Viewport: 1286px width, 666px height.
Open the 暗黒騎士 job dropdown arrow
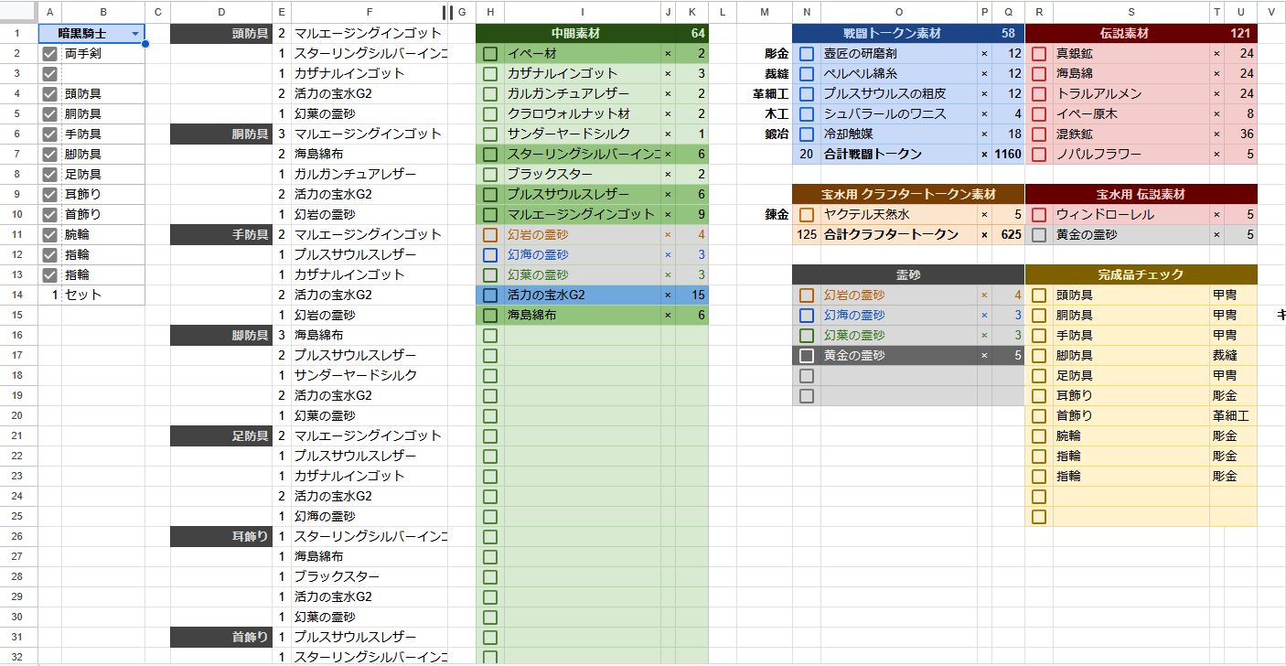point(136,34)
